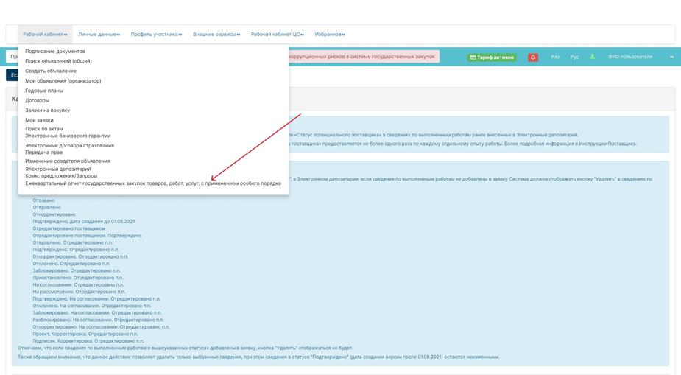Switch interface language to 'Каз'

coord(555,57)
